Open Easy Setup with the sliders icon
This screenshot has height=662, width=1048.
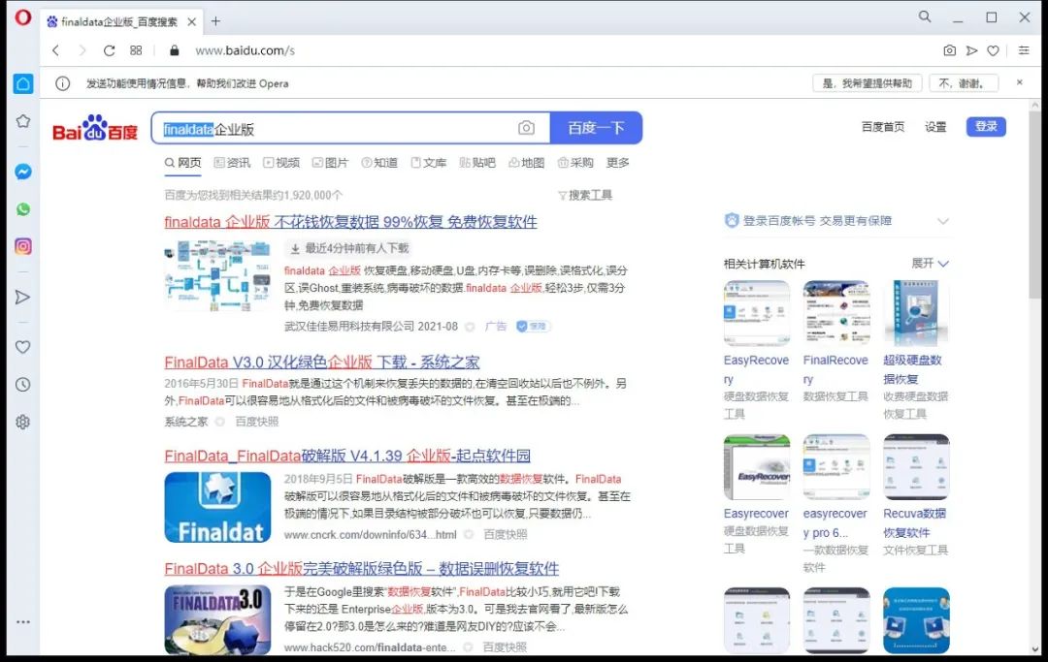[1024, 50]
